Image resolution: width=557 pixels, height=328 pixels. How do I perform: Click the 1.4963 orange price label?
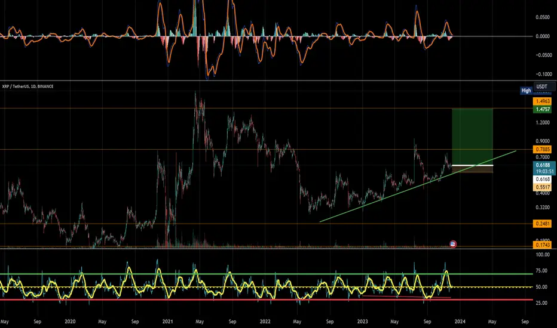[x=543, y=101]
